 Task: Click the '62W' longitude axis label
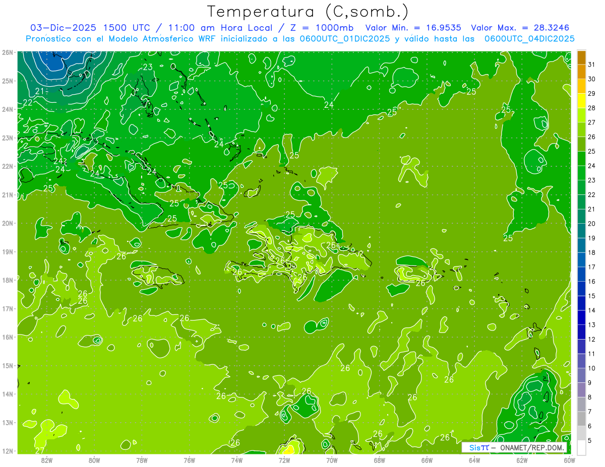[x=522, y=460]
